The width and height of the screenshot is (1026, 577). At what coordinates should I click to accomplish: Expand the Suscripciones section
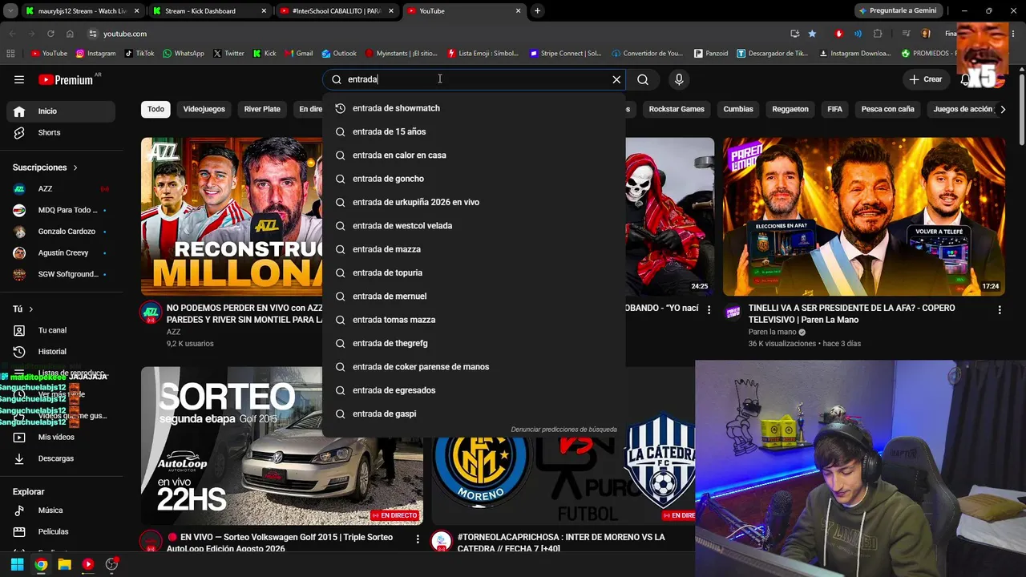click(x=46, y=167)
